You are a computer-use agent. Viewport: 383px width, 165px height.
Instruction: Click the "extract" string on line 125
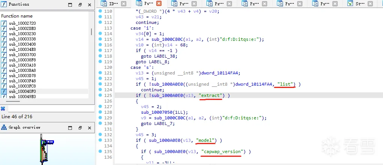(x=211, y=95)
